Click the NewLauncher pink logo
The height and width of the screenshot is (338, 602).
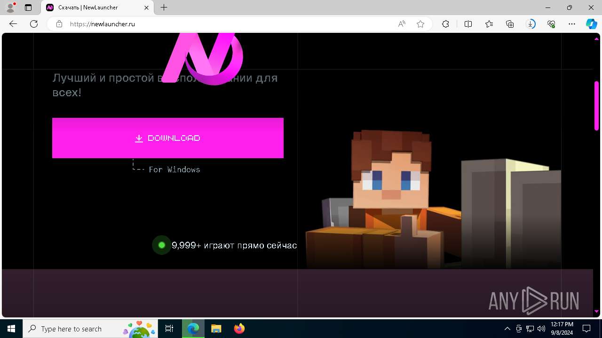[203, 59]
